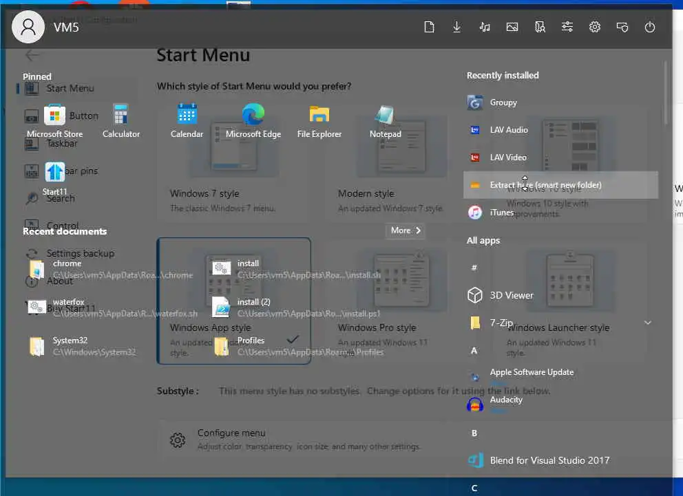Image resolution: width=683 pixels, height=496 pixels.
Task: Click the back arrow in Start11 settings
Action: (32, 55)
